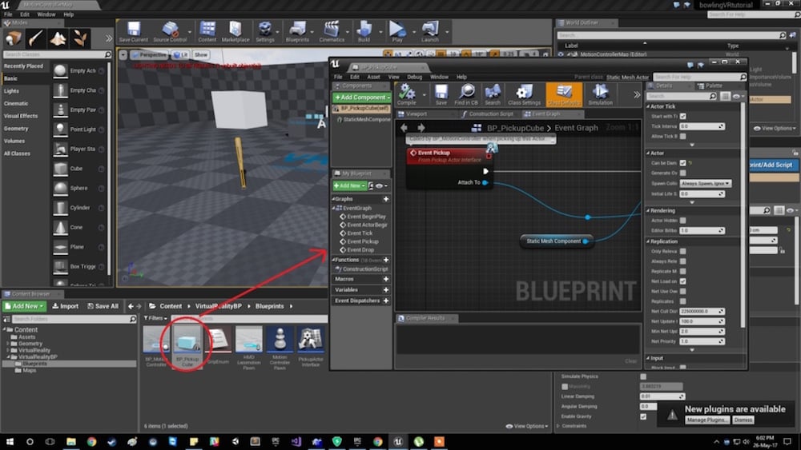
Task: Toggle the Start with Tick Enabled checkbox
Action: (x=682, y=117)
